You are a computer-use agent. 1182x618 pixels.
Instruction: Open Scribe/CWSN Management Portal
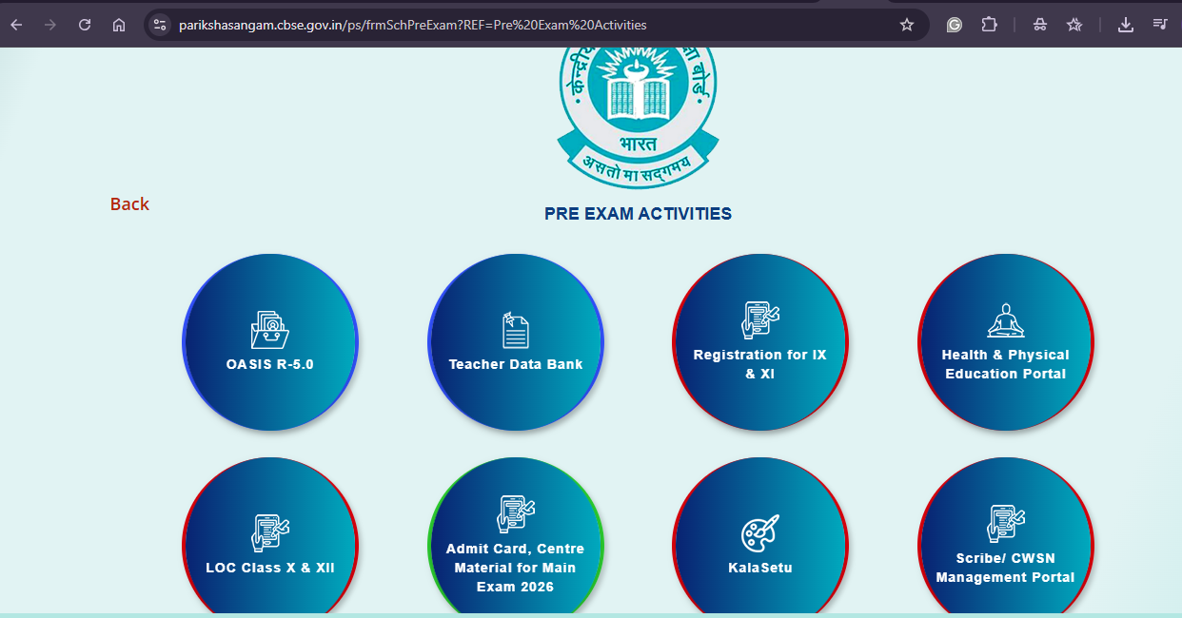(1005, 546)
